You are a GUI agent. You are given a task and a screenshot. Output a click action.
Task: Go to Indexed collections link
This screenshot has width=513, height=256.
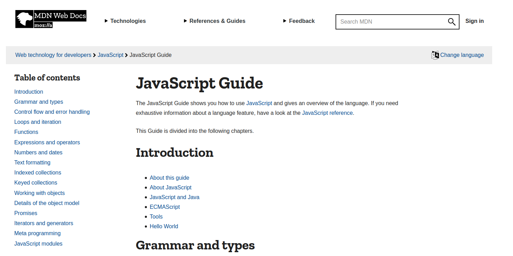pos(38,173)
